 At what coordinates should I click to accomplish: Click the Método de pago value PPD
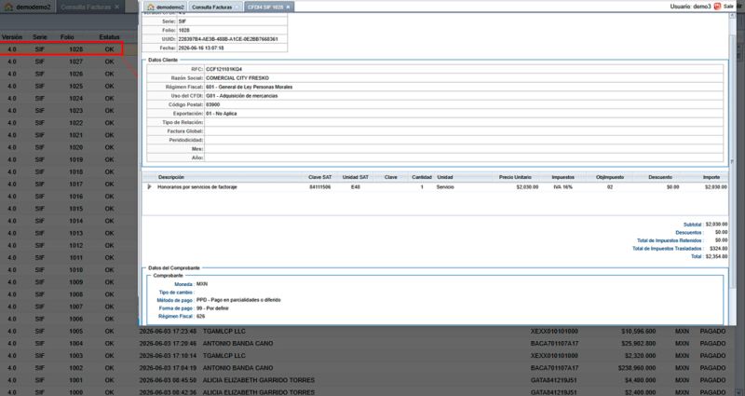click(238, 300)
